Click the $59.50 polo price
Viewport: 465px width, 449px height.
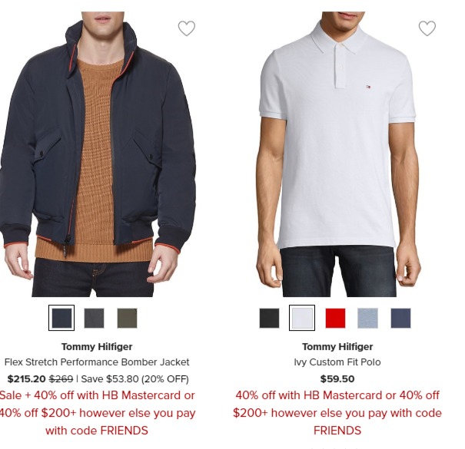click(x=337, y=379)
